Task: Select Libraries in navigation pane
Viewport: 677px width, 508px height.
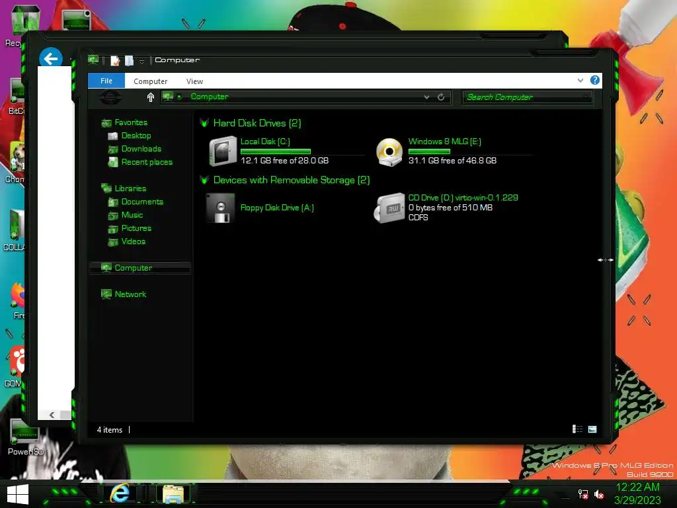Action: [x=130, y=189]
